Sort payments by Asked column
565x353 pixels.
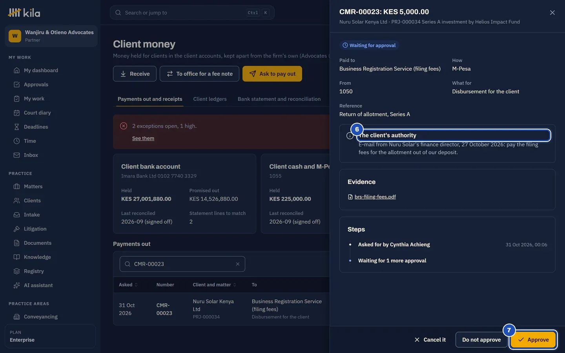point(128,285)
